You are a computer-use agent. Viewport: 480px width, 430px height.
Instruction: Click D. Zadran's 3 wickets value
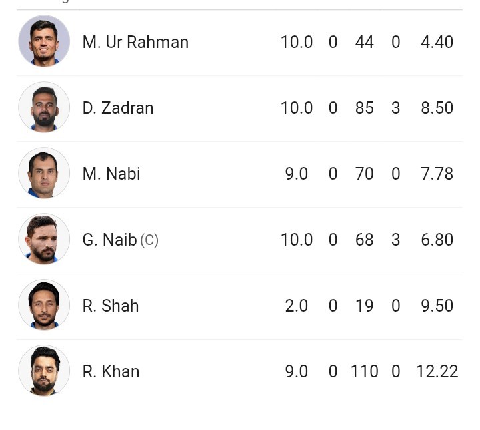pyautogui.click(x=395, y=108)
